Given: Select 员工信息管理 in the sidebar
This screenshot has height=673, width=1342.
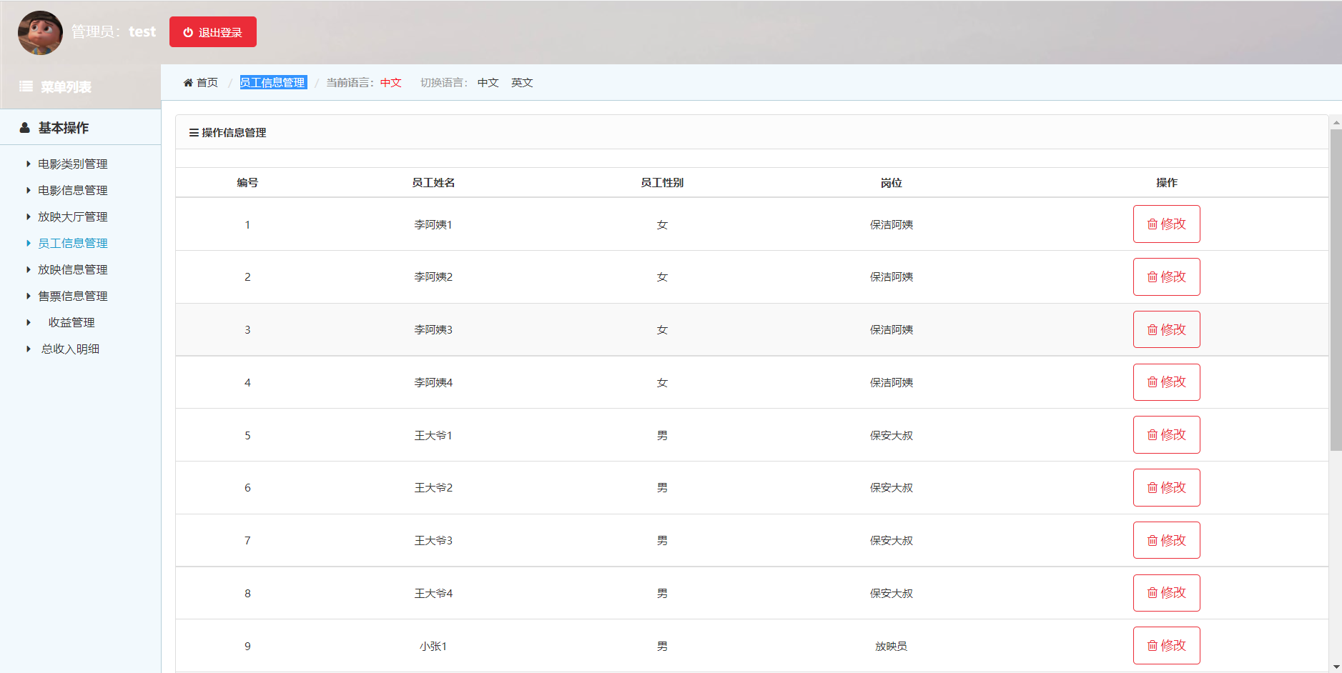Looking at the screenshot, I should coord(73,244).
